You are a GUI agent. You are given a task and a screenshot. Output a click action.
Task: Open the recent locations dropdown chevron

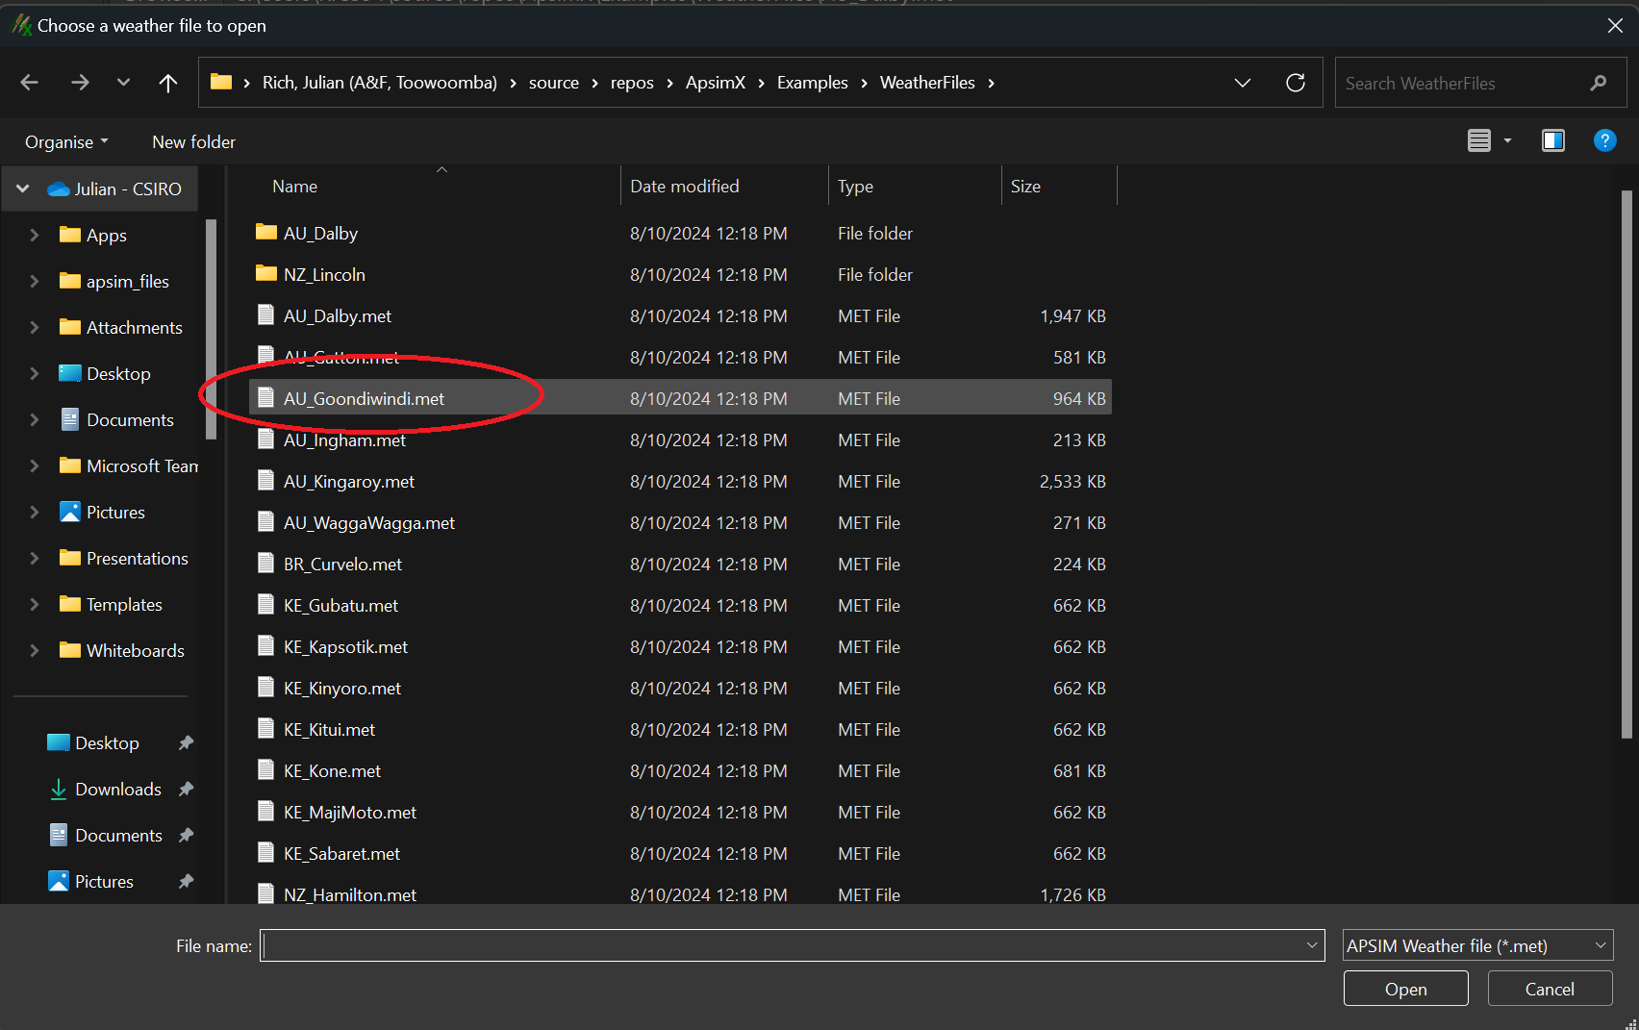[123, 83]
